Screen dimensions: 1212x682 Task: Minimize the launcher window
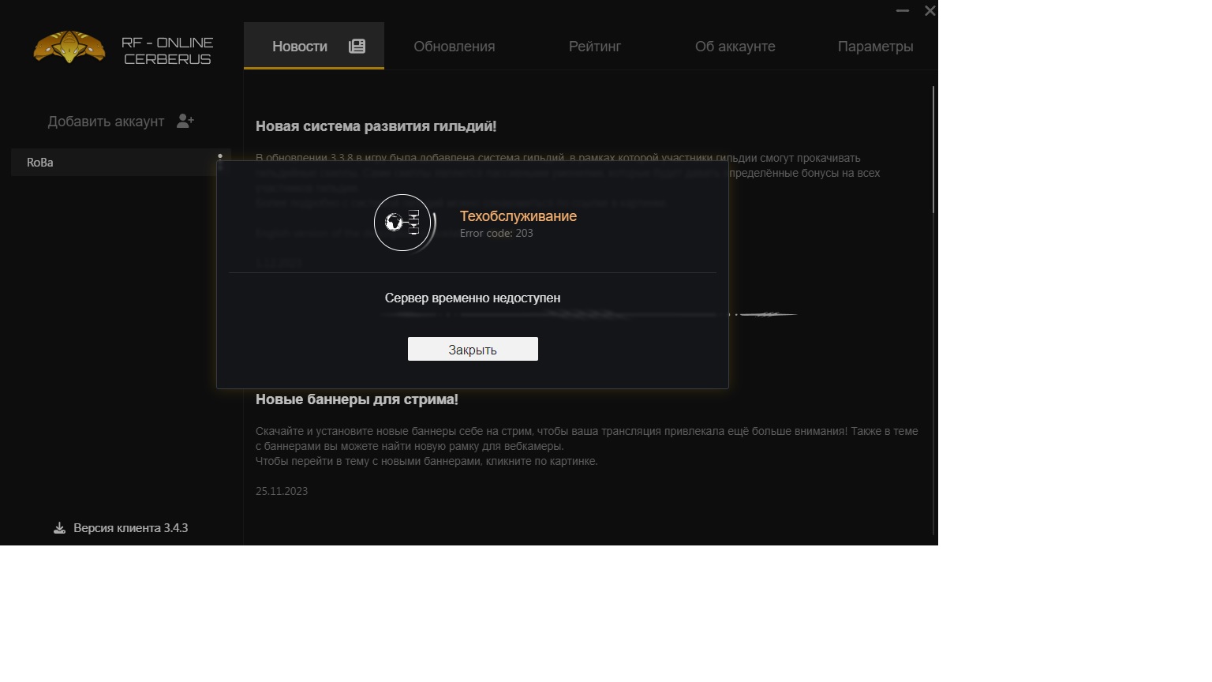click(x=903, y=11)
